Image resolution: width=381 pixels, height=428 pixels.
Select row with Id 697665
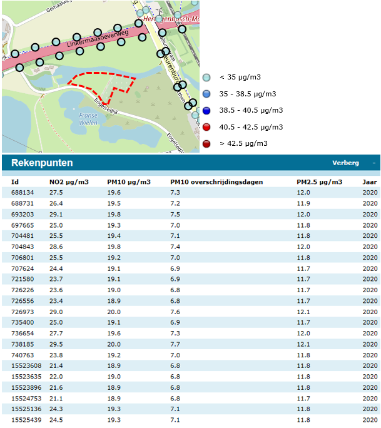coord(191,225)
